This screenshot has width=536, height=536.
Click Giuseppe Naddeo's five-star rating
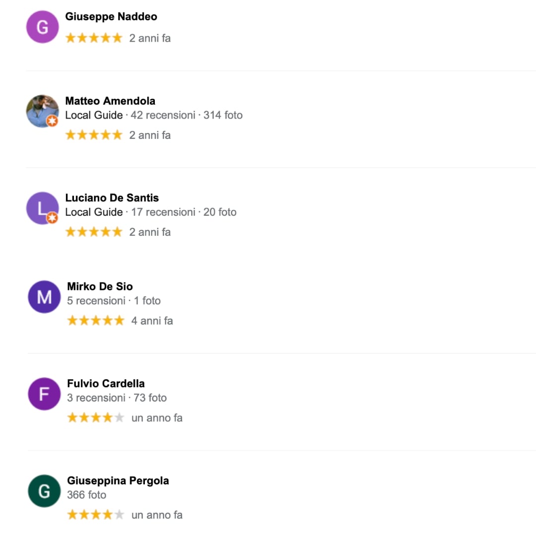(x=94, y=38)
